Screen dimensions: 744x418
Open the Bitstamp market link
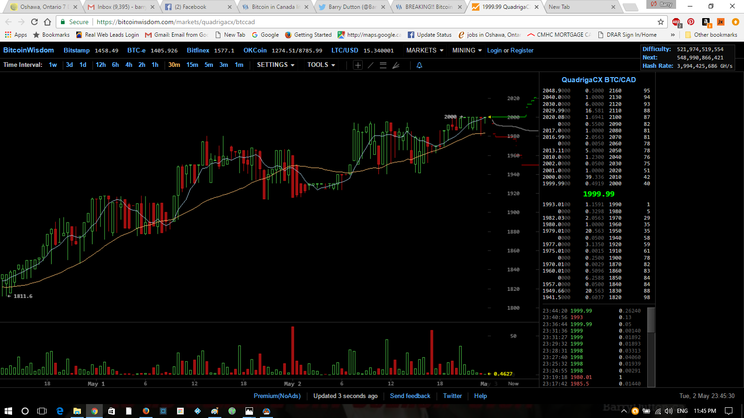pos(77,50)
